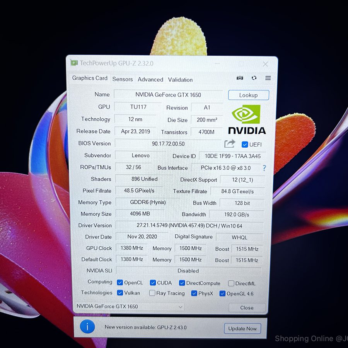Click the Memory Type field GDDR6 (Hynix)
The width and height of the screenshot is (348, 348).
pyautogui.click(x=148, y=202)
